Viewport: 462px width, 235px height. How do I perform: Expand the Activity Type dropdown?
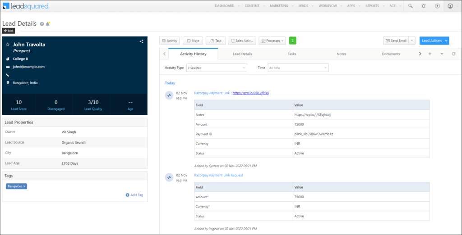[x=217, y=68]
